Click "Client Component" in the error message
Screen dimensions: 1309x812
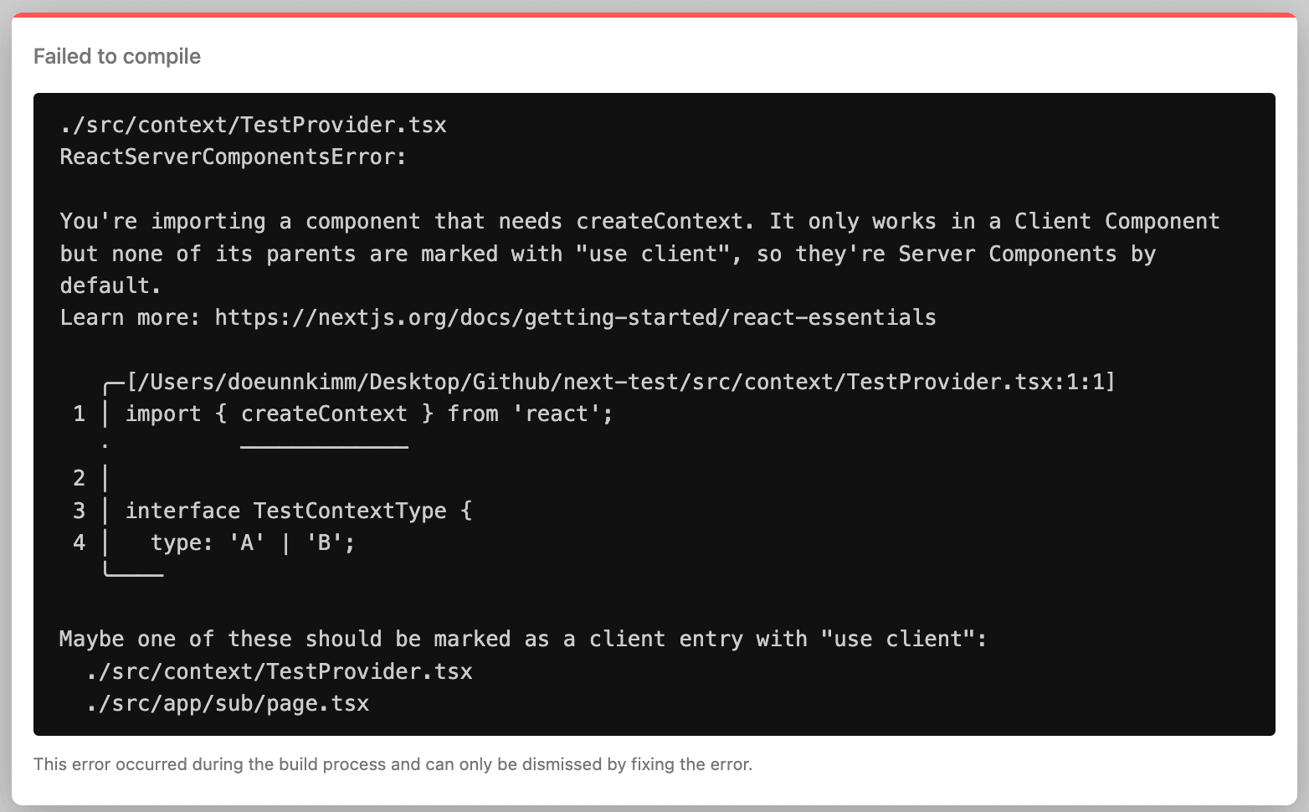[x=1116, y=221]
